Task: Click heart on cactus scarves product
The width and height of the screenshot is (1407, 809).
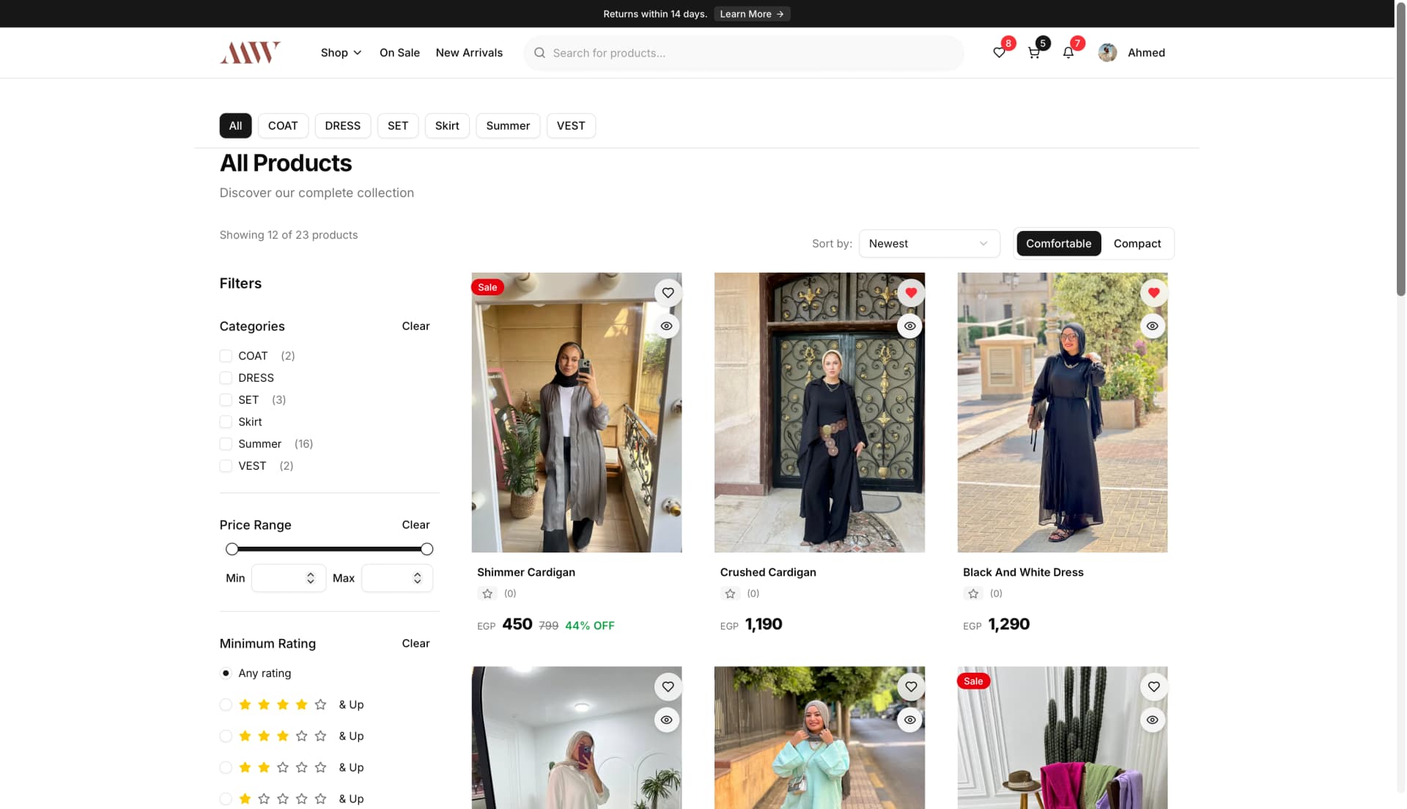Action: click(1153, 687)
